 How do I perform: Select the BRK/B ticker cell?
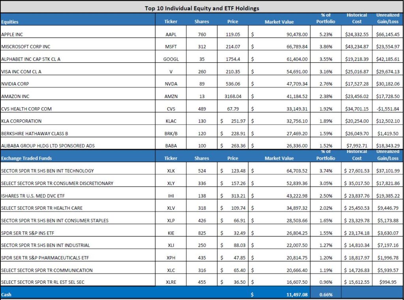(171, 131)
